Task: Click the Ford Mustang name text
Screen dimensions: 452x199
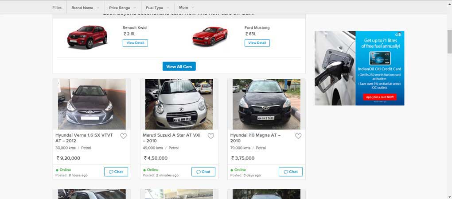Action: (257, 27)
